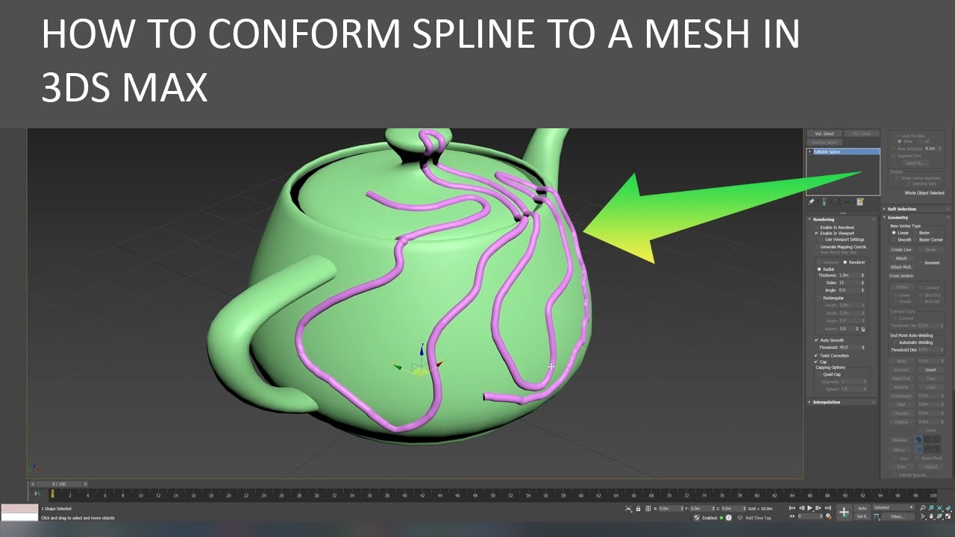The height and width of the screenshot is (537, 955).
Task: Click Isolate Selection icon left of padlock
Action: point(628,509)
